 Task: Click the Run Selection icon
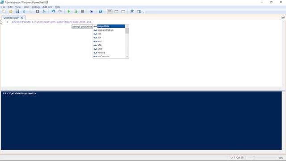(x=76, y=12)
